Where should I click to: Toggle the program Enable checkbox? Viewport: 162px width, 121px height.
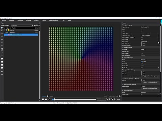[142, 62]
